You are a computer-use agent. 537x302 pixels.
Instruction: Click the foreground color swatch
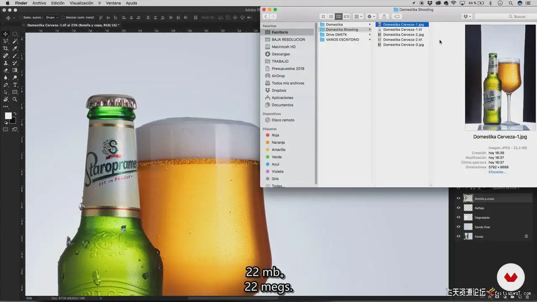[x=8, y=116]
